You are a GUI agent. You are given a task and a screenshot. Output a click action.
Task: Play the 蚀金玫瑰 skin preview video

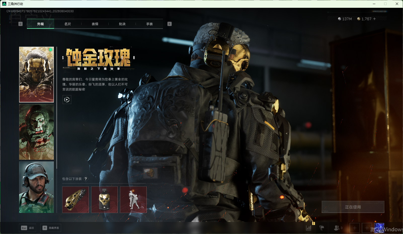click(x=67, y=100)
